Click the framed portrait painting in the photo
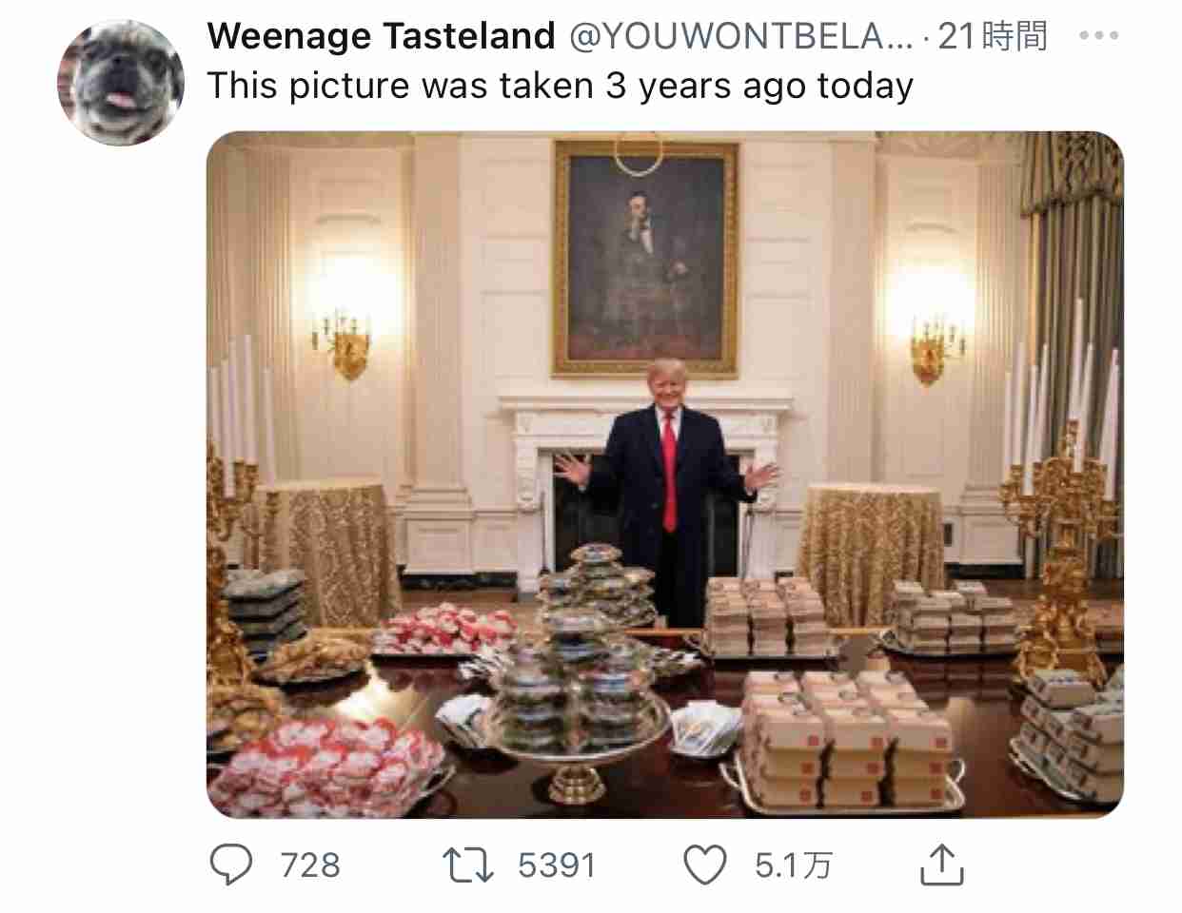Screen dimensions: 1182x913 pos(646,259)
